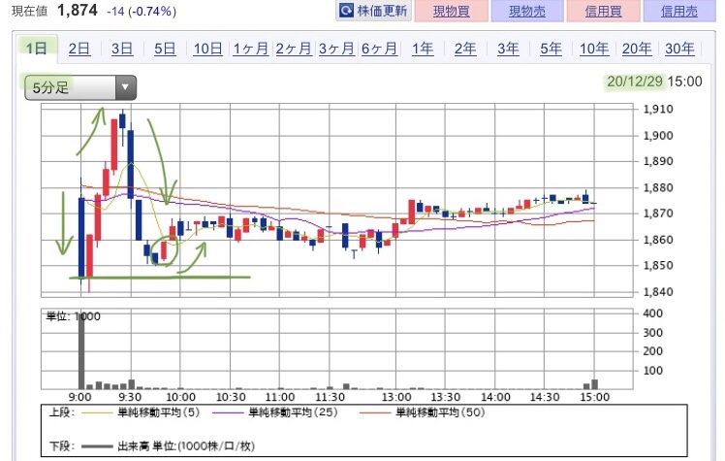Click the 1,840 price axis label
The image size is (725, 461).
658,292
